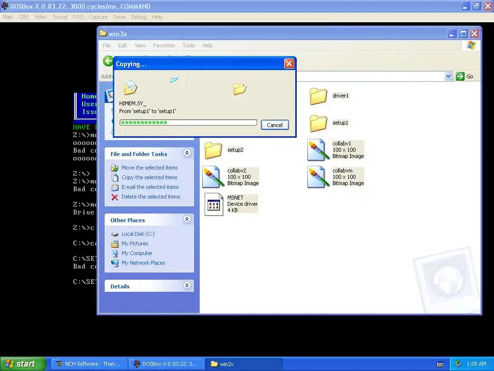This screenshot has height=371, width=494.
Task: Click the system tray icon next to the clock
Action: tap(458, 364)
